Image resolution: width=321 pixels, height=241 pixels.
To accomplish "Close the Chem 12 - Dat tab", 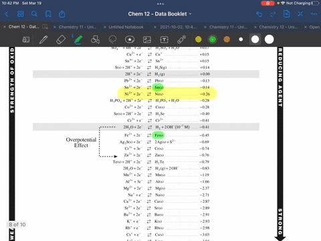I will pos(4,27).
